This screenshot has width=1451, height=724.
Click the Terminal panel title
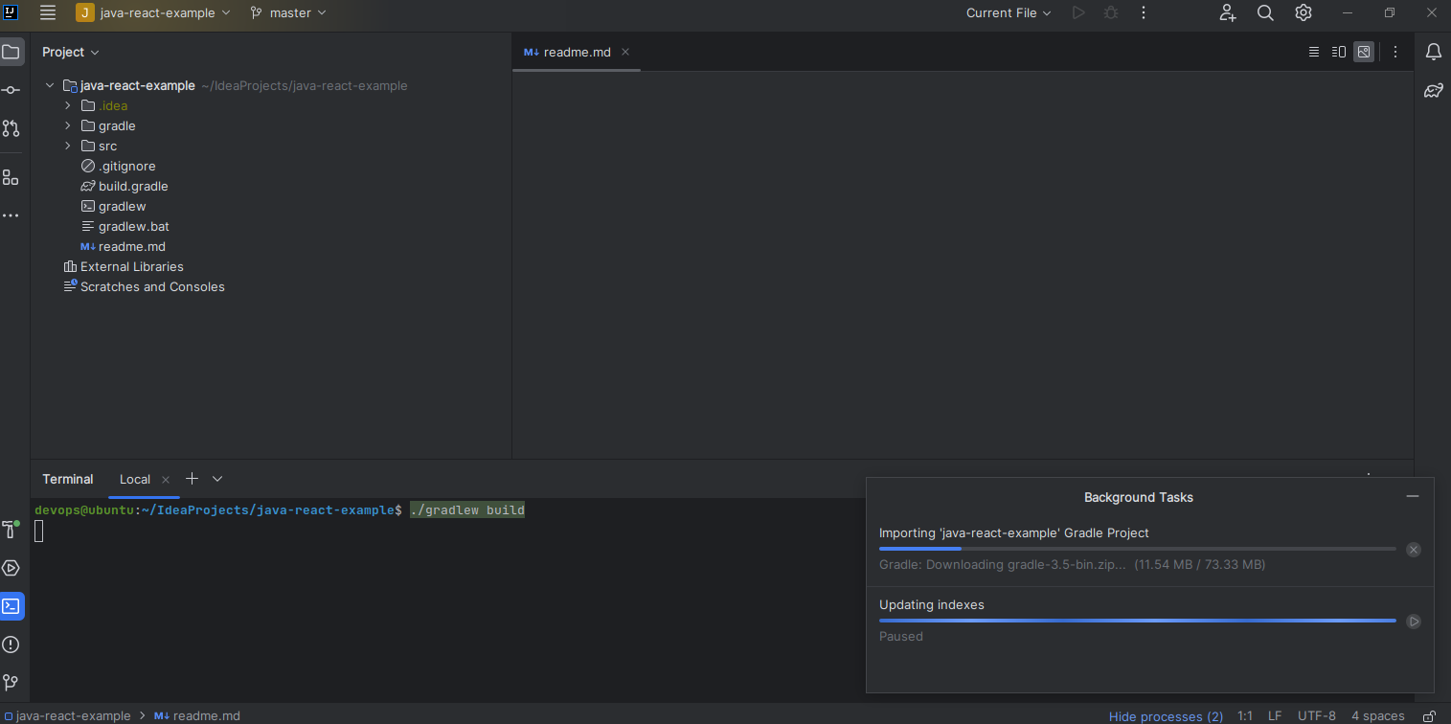68,479
